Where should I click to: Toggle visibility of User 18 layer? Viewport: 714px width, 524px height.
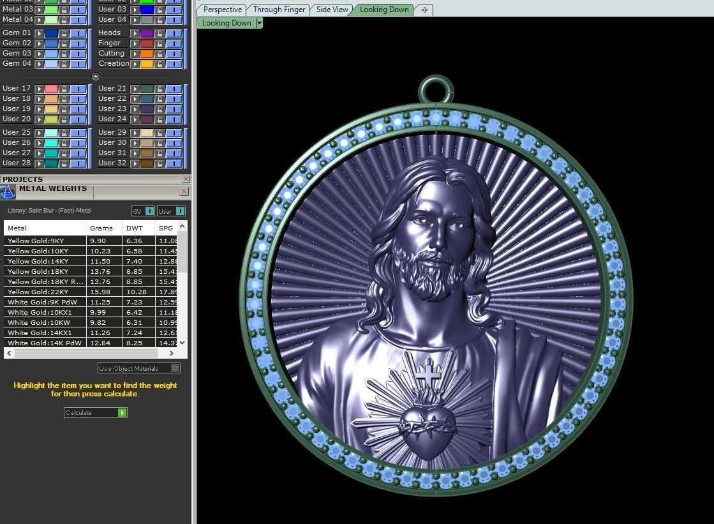tap(78, 99)
